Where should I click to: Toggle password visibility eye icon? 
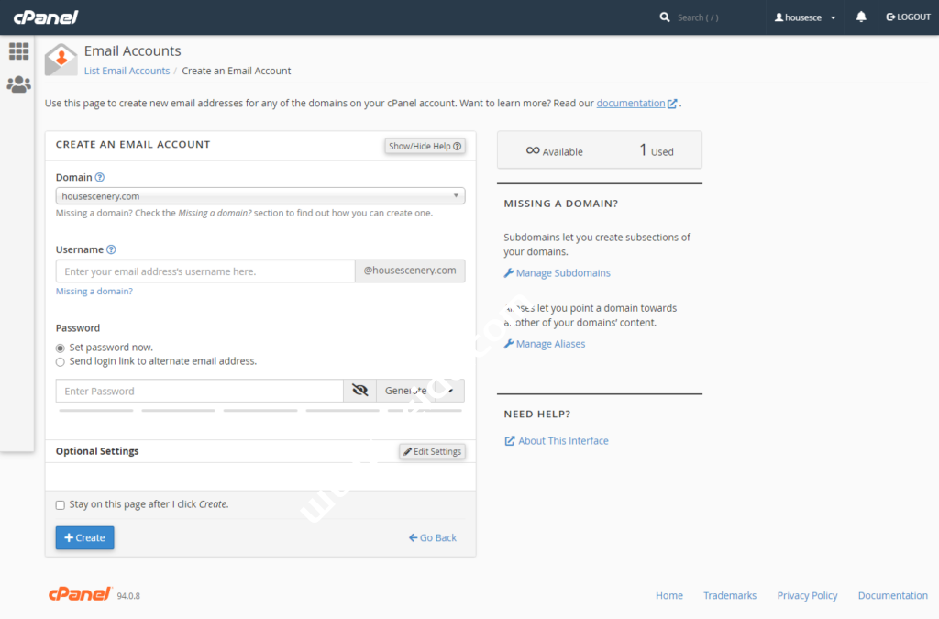(359, 391)
